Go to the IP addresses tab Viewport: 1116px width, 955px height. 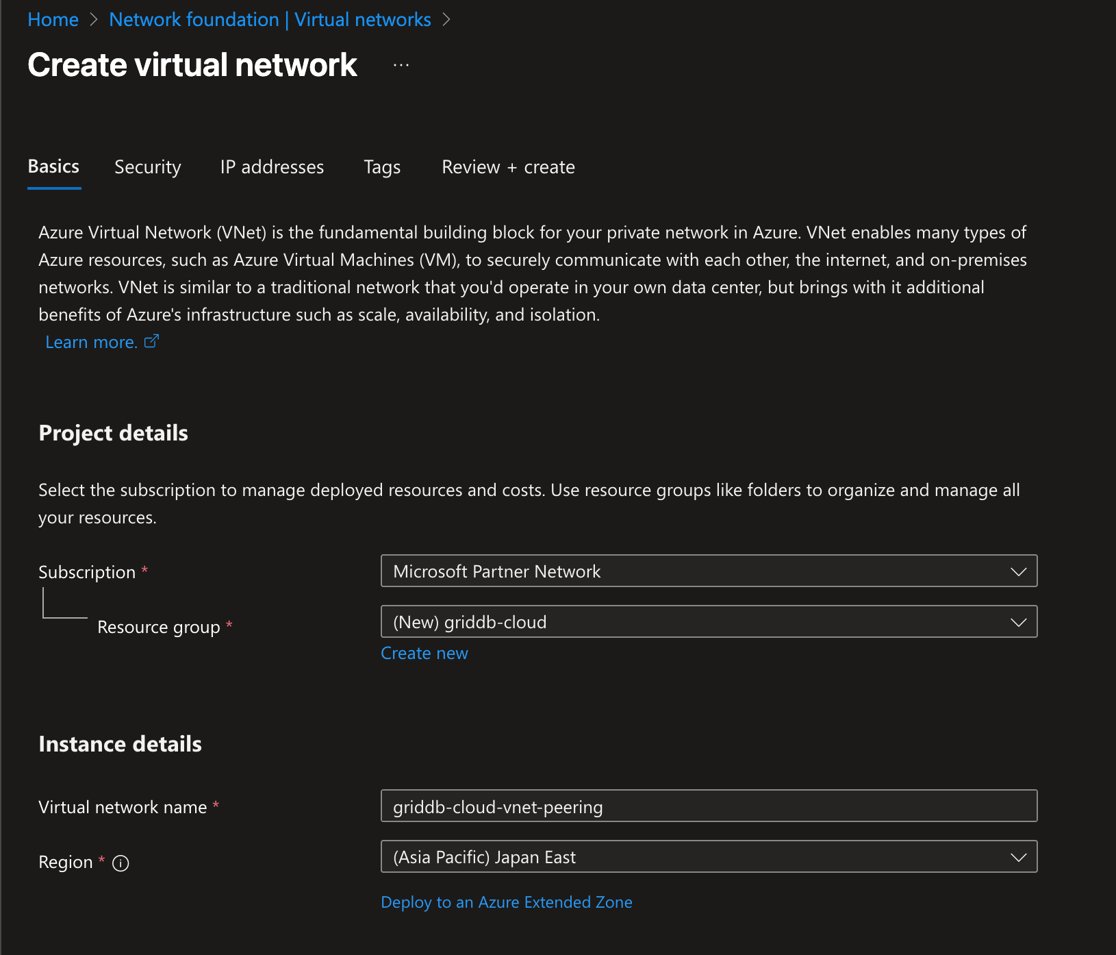click(x=272, y=167)
